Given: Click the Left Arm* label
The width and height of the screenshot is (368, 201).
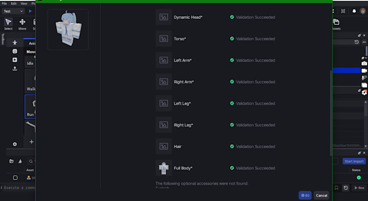Looking at the screenshot, I should [182, 60].
